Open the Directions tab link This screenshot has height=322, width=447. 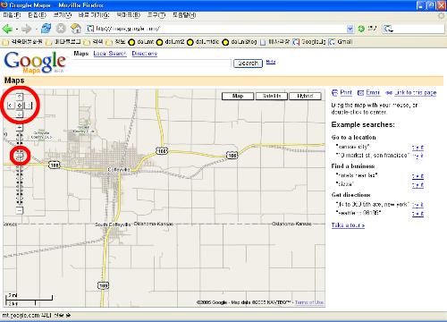tap(145, 54)
